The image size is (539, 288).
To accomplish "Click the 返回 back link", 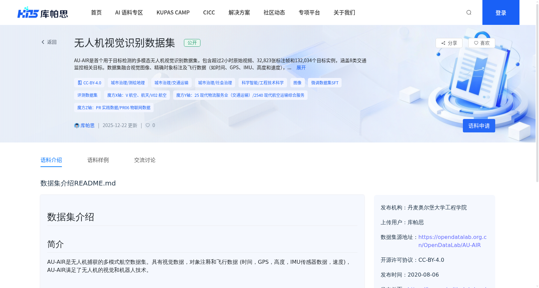I will [x=49, y=42].
